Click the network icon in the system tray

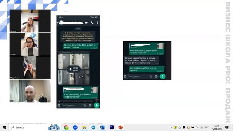pos(201,127)
